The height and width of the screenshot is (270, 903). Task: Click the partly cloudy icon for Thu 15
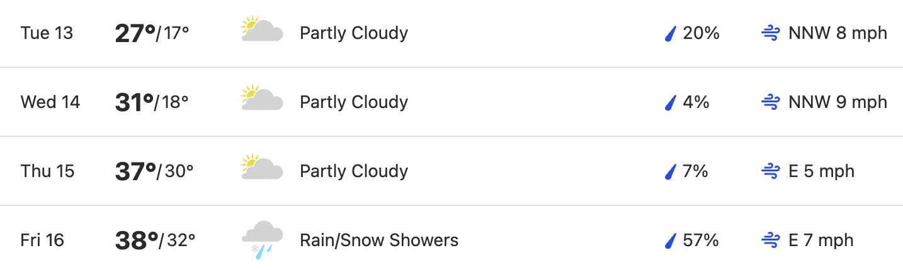click(262, 168)
